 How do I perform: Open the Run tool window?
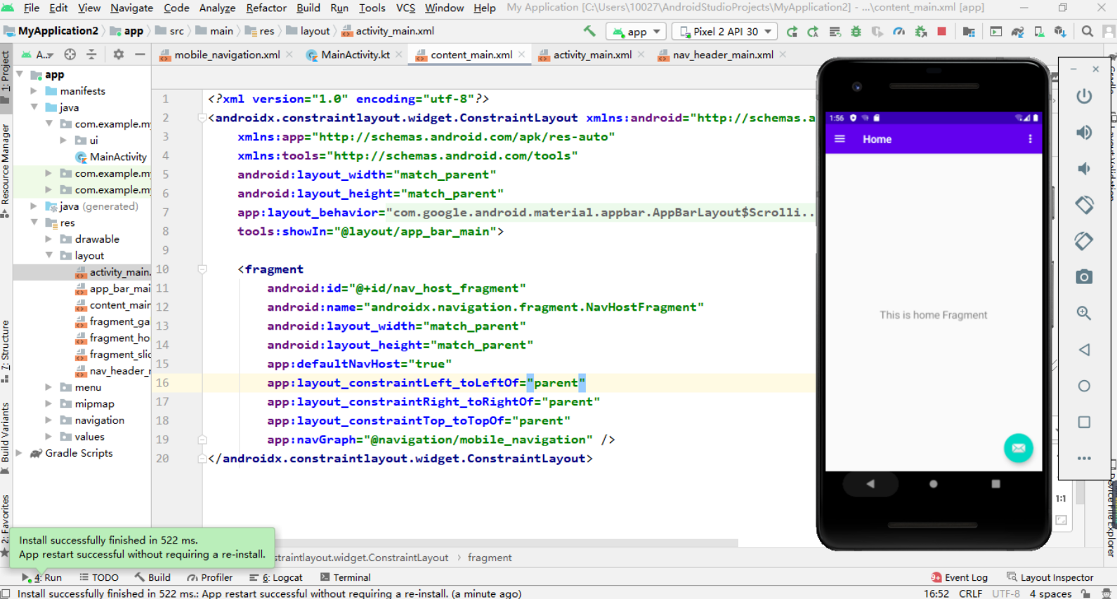pos(42,577)
